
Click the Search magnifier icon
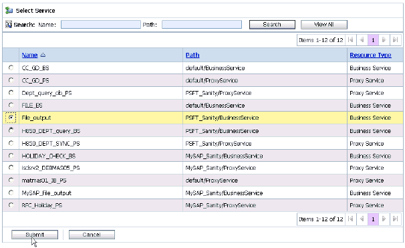(9, 24)
